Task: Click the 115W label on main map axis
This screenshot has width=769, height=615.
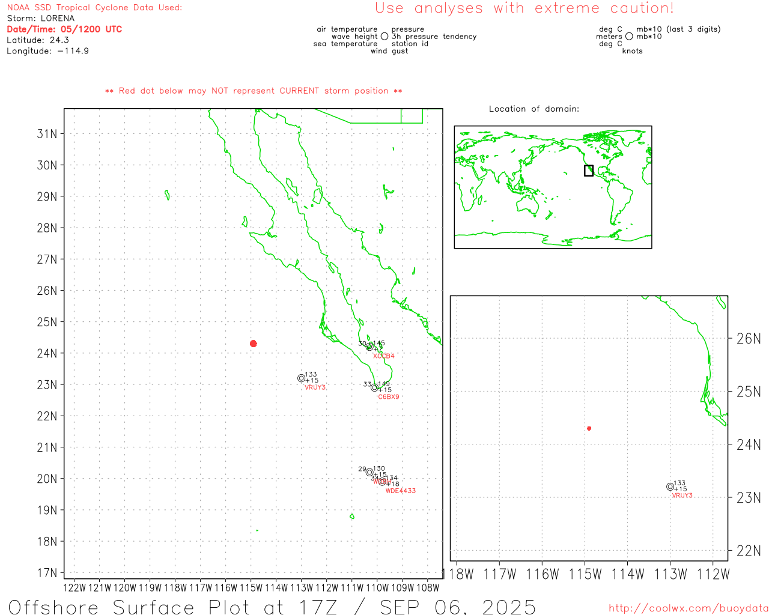Action: [x=251, y=588]
